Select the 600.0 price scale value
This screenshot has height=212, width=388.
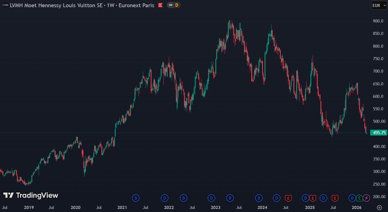coord(378,96)
